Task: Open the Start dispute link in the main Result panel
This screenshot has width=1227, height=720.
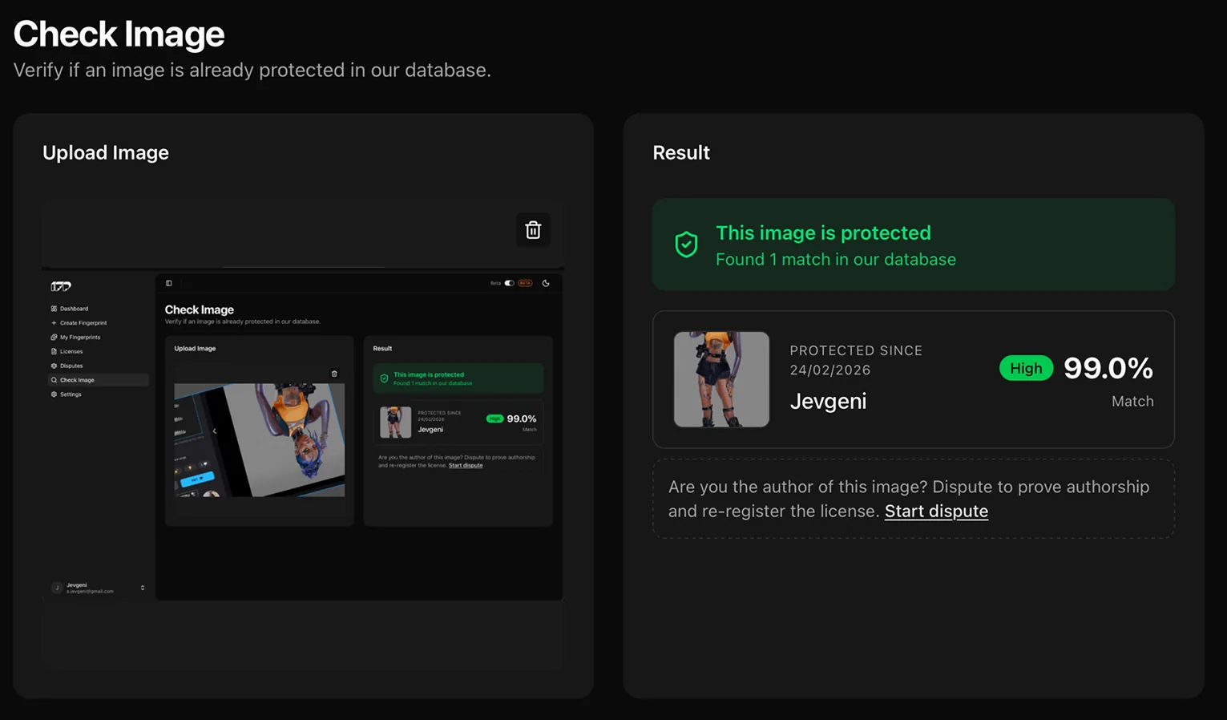Action: [936, 512]
